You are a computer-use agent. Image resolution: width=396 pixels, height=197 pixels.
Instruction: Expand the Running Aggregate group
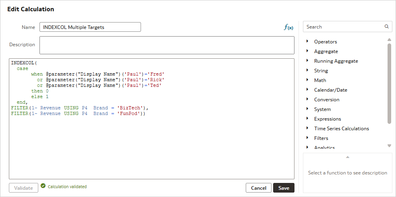[x=307, y=61]
